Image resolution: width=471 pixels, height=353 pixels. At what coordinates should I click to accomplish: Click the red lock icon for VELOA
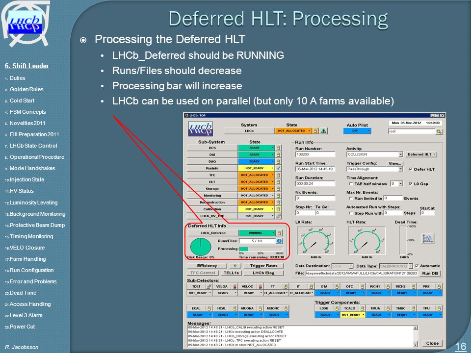click(235, 287)
